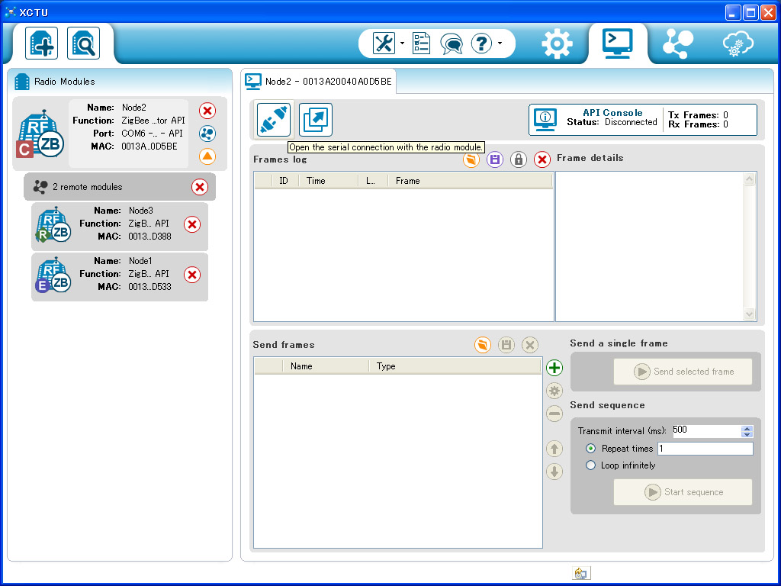
Task: Open the Tools wrench icon
Action: point(384,43)
